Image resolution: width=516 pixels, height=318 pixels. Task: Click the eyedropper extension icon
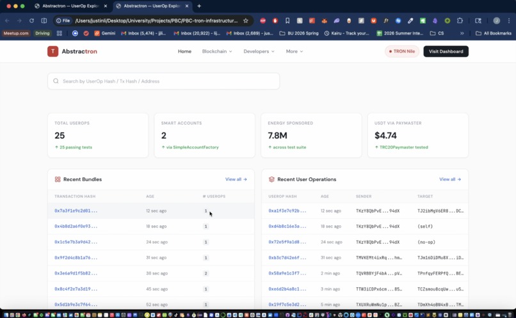click(x=410, y=20)
